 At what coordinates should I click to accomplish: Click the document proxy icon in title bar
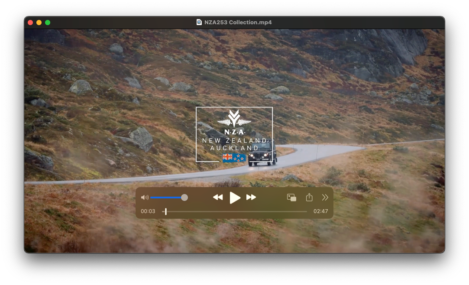(199, 22)
